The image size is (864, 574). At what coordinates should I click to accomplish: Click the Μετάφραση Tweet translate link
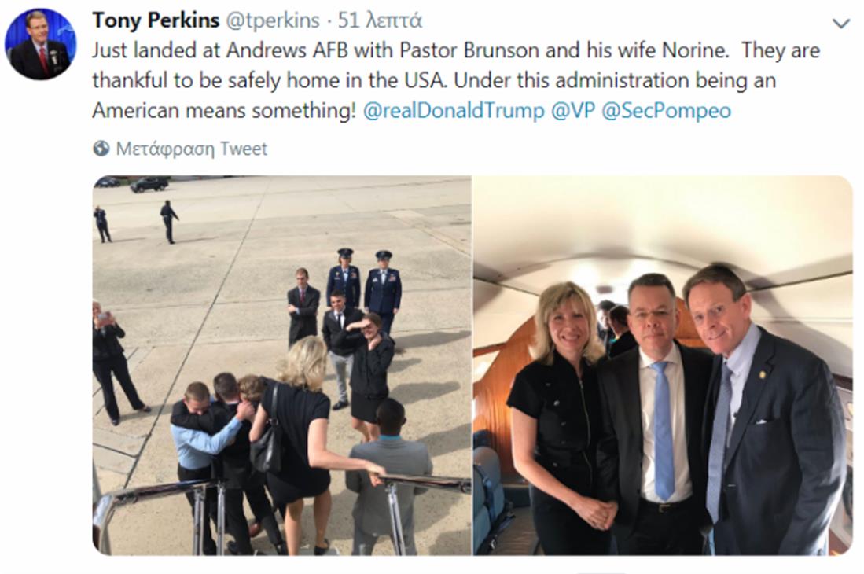coord(191,149)
